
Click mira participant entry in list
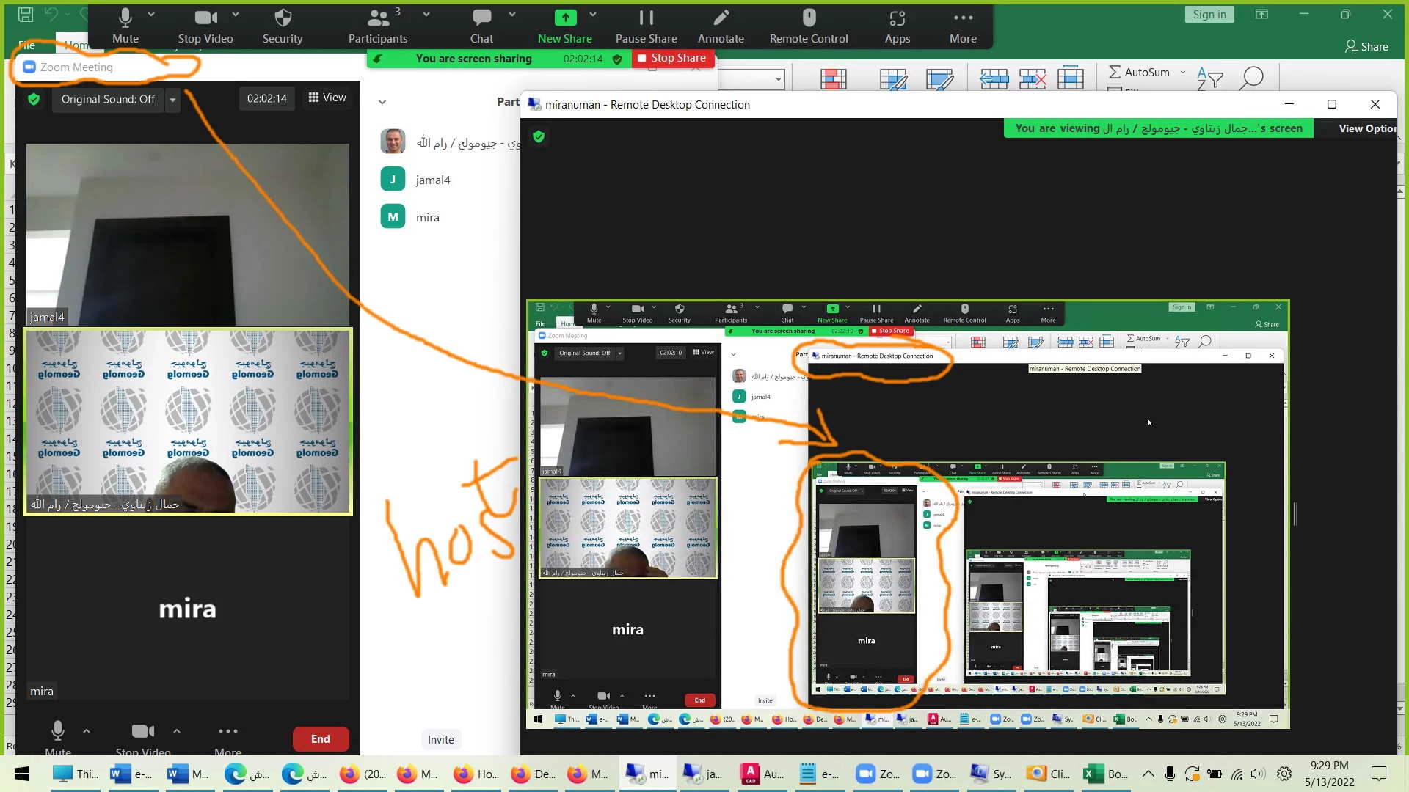coord(427,217)
